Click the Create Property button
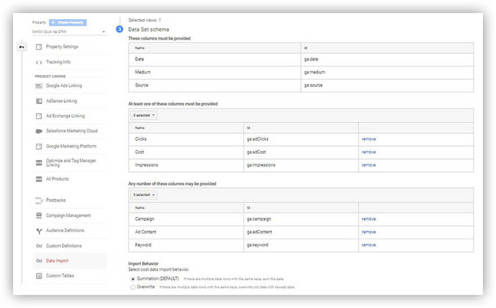This screenshot has height=308, width=496. [68, 22]
